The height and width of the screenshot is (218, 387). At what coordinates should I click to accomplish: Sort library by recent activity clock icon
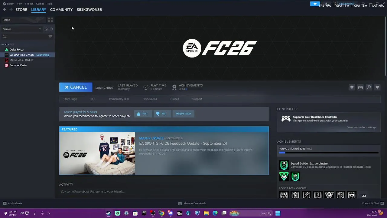pyautogui.click(x=46, y=29)
